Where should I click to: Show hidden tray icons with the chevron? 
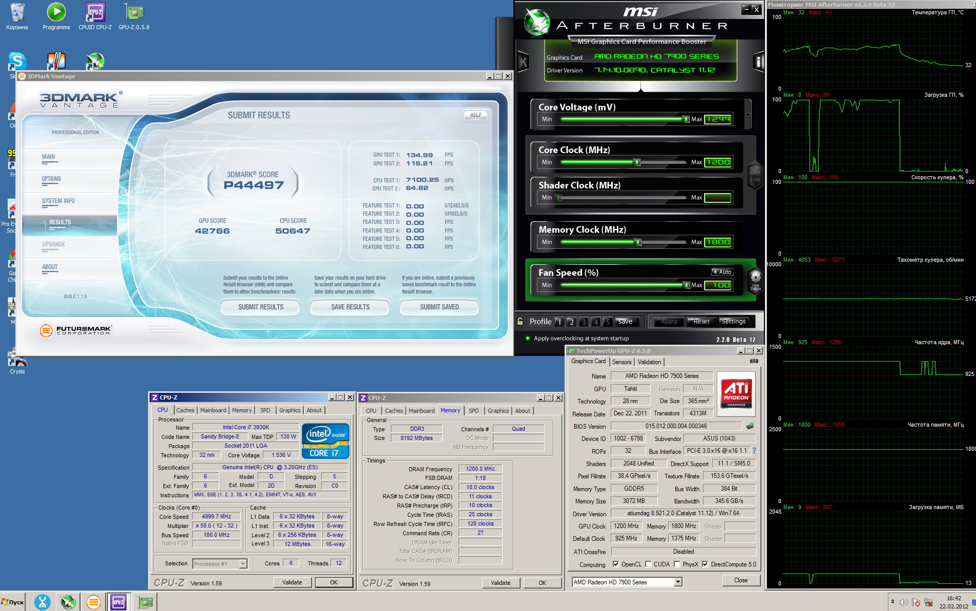[892, 602]
